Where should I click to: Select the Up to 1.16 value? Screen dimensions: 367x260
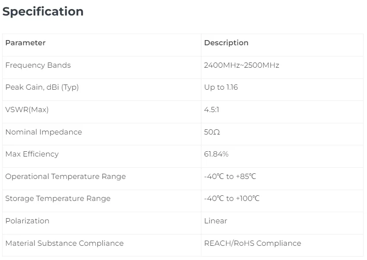pyautogui.click(x=221, y=87)
